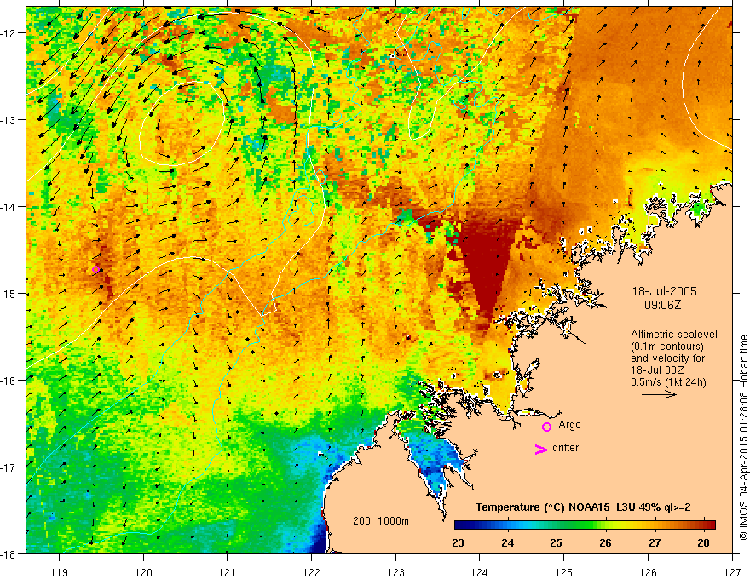
Task: Click the longitude 127 axis label
Action: click(732, 572)
